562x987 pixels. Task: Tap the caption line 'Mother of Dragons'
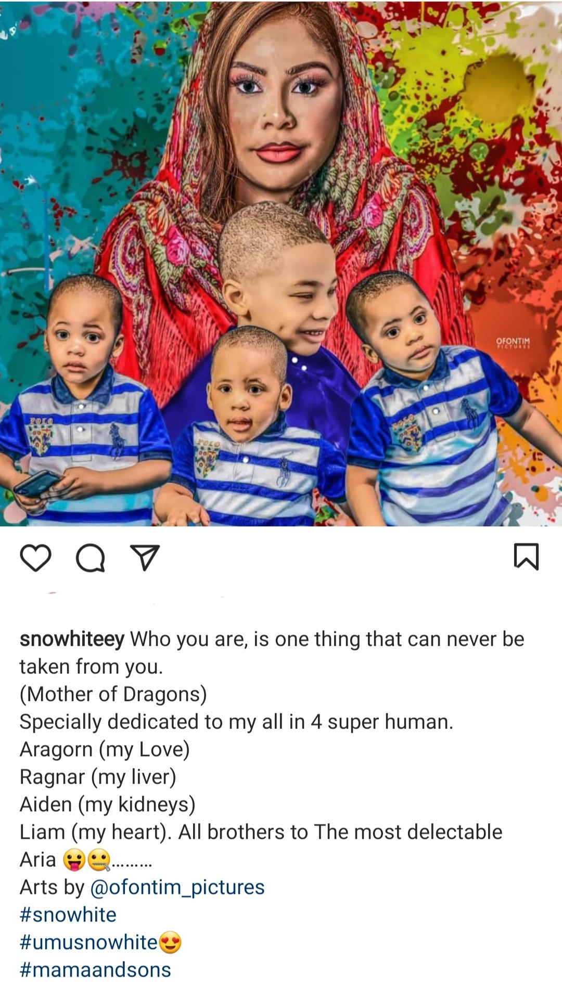point(113,694)
